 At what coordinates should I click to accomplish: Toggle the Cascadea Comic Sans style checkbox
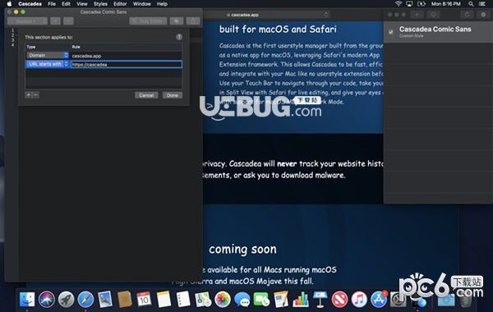(x=391, y=32)
